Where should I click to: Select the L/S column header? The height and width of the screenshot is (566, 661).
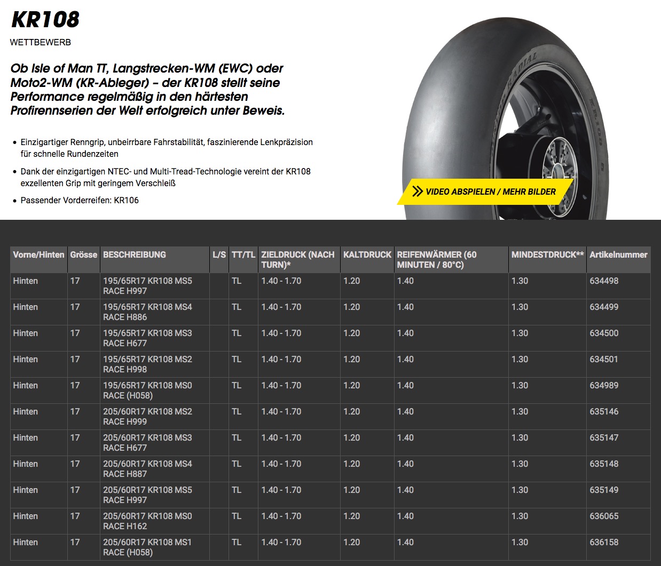pyautogui.click(x=219, y=255)
